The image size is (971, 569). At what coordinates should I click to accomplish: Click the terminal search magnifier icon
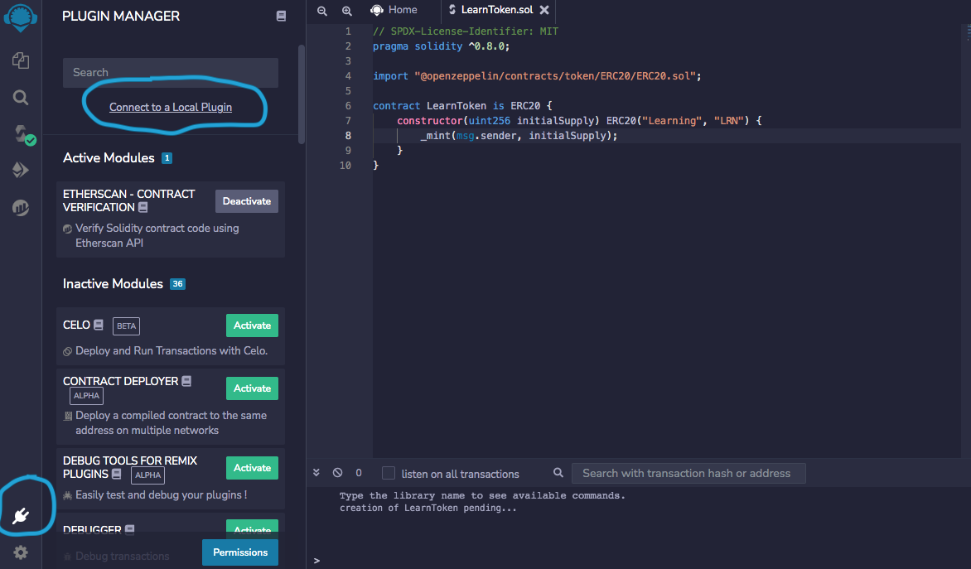click(558, 472)
